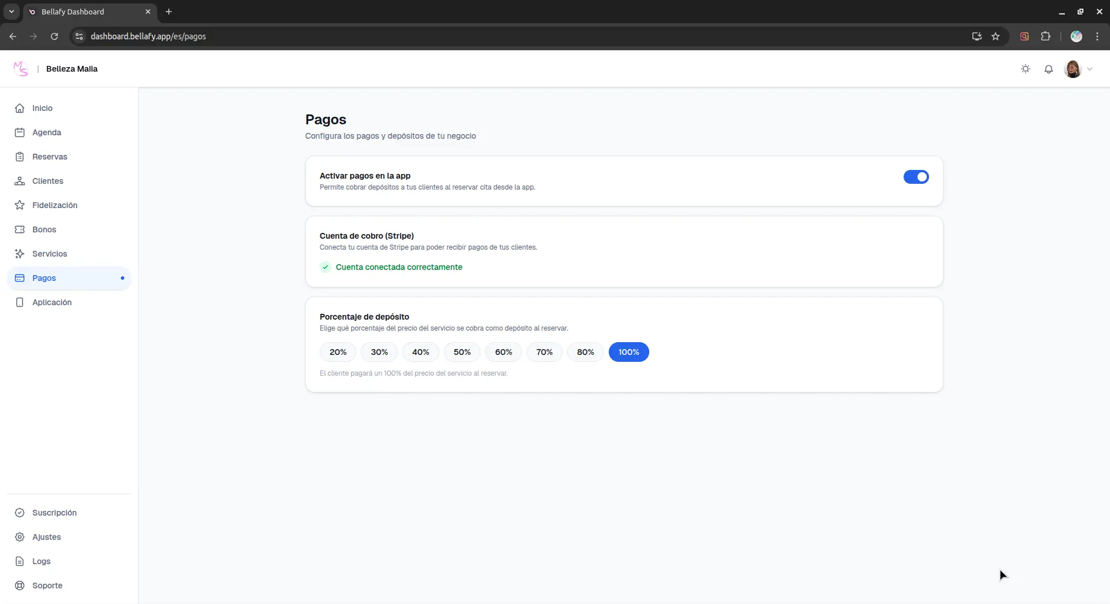Viewport: 1110px width, 604px height.
Task: Click Cuenta conectada correctamente
Action: click(399, 267)
